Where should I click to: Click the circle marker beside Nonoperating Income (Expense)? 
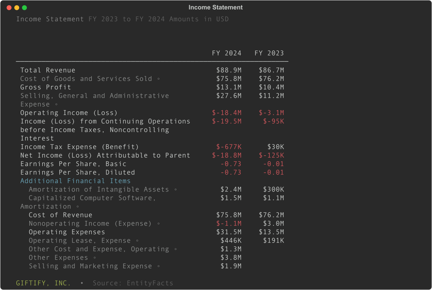pyautogui.click(x=158, y=224)
